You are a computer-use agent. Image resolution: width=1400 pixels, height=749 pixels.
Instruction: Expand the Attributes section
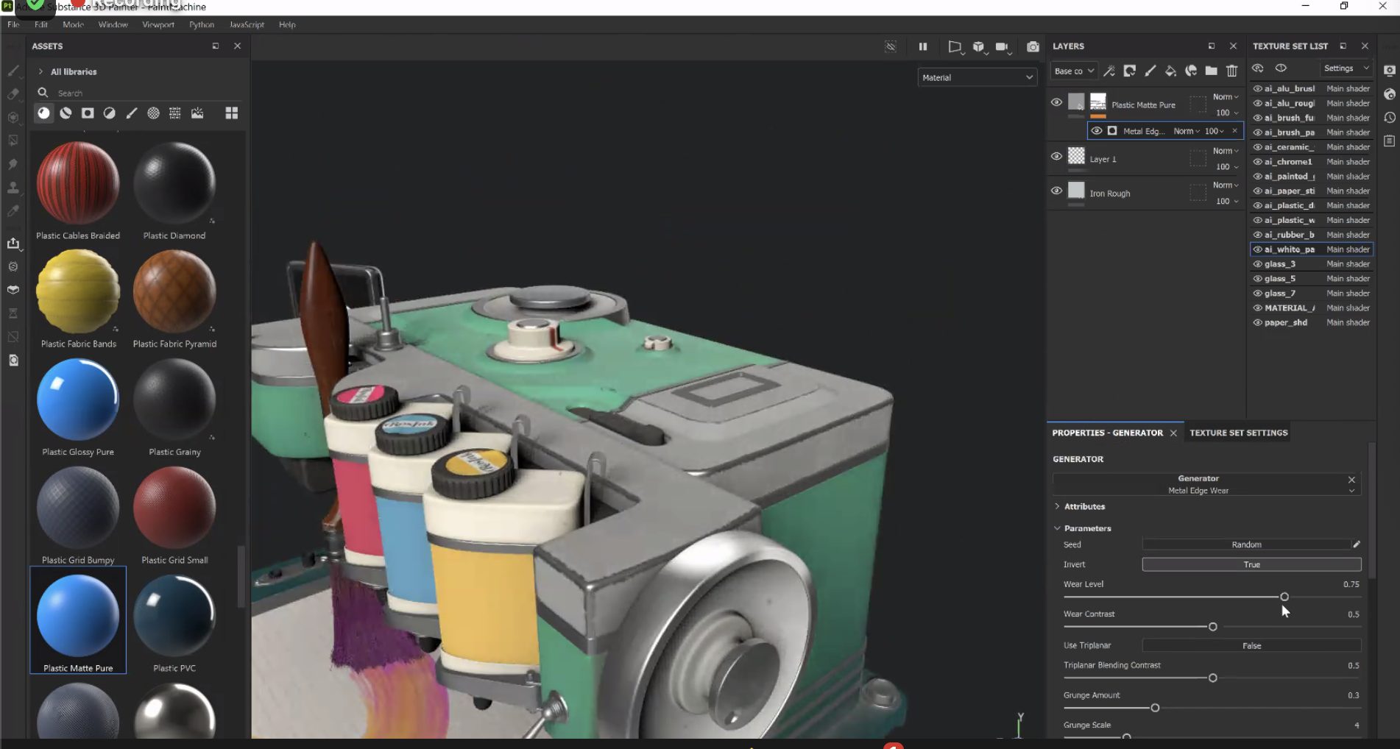1058,506
